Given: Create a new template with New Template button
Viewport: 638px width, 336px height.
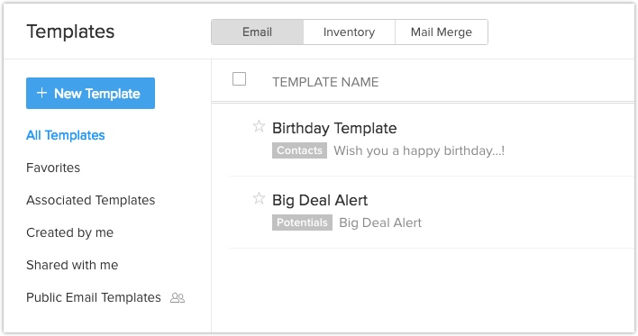Looking at the screenshot, I should point(90,93).
